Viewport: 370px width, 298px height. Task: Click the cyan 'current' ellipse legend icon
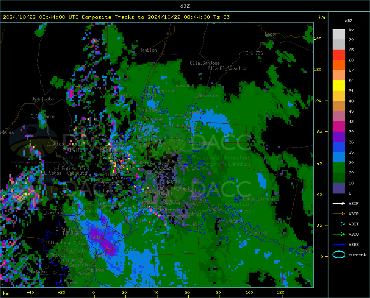[x=339, y=255]
